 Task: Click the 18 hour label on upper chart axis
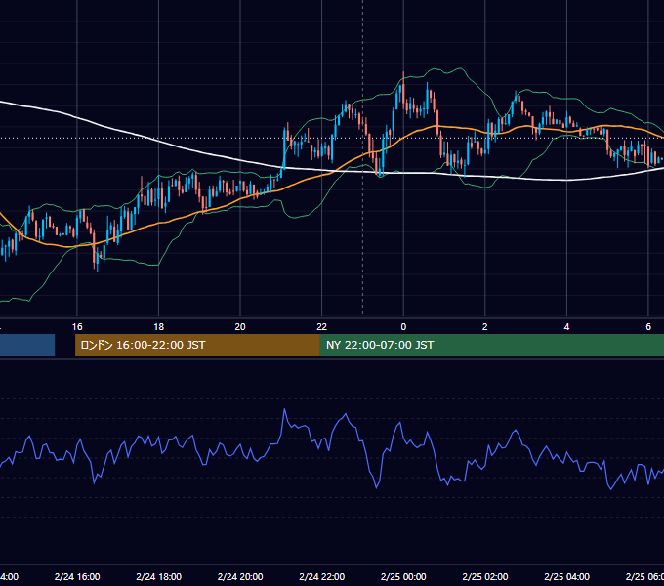pyautogui.click(x=159, y=327)
